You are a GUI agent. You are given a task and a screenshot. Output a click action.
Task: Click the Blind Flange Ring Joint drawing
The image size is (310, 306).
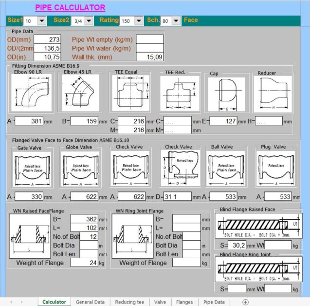click(x=258, y=269)
